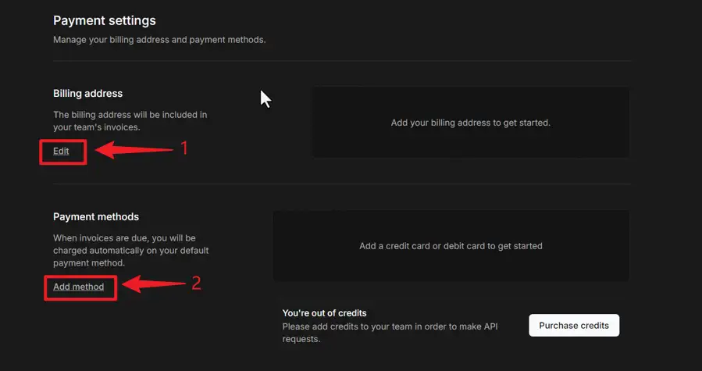Click 'Add a credit card or debit card' text
The width and height of the screenshot is (702, 371).
451,246
